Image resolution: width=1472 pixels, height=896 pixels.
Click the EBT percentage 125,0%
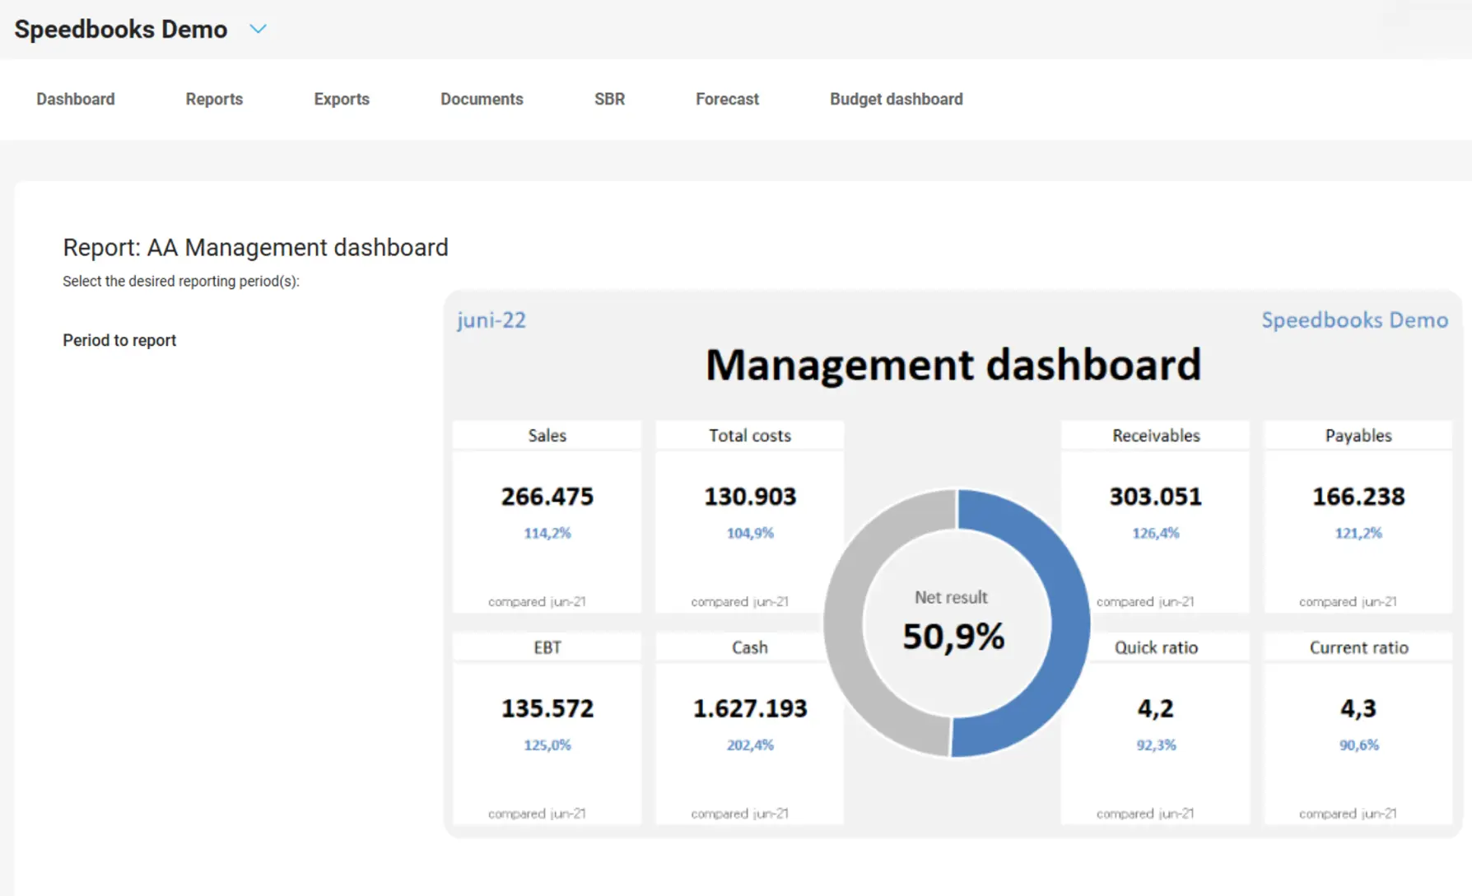pos(547,744)
